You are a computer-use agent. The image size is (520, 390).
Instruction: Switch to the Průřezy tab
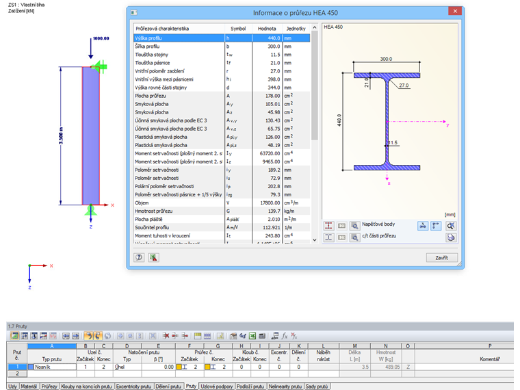point(49,387)
